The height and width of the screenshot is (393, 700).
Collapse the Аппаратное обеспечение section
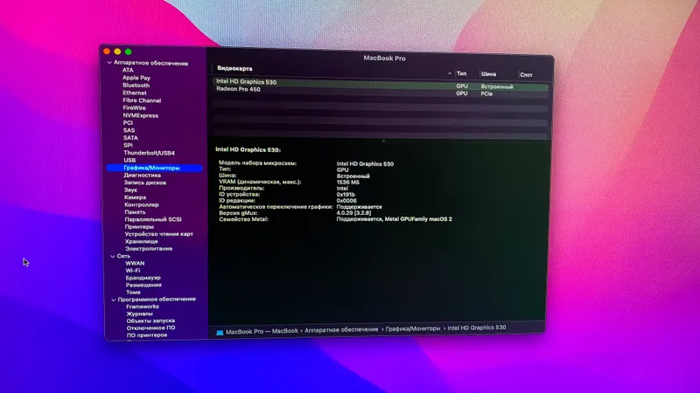pos(109,63)
